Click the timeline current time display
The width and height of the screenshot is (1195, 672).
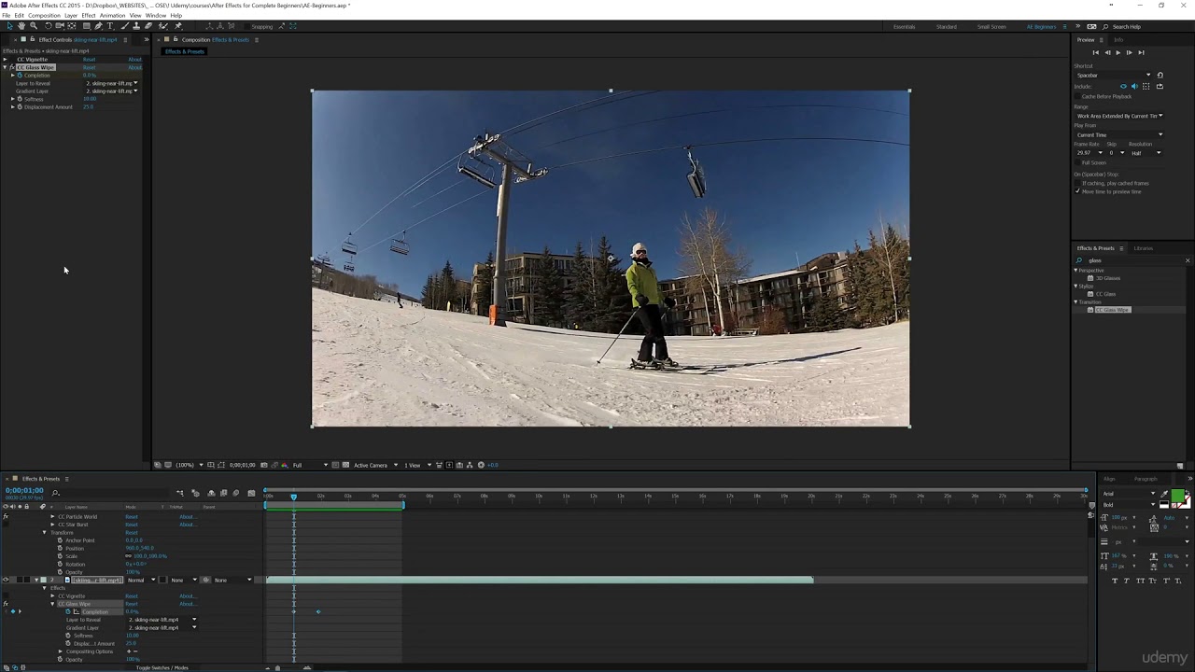point(24,490)
